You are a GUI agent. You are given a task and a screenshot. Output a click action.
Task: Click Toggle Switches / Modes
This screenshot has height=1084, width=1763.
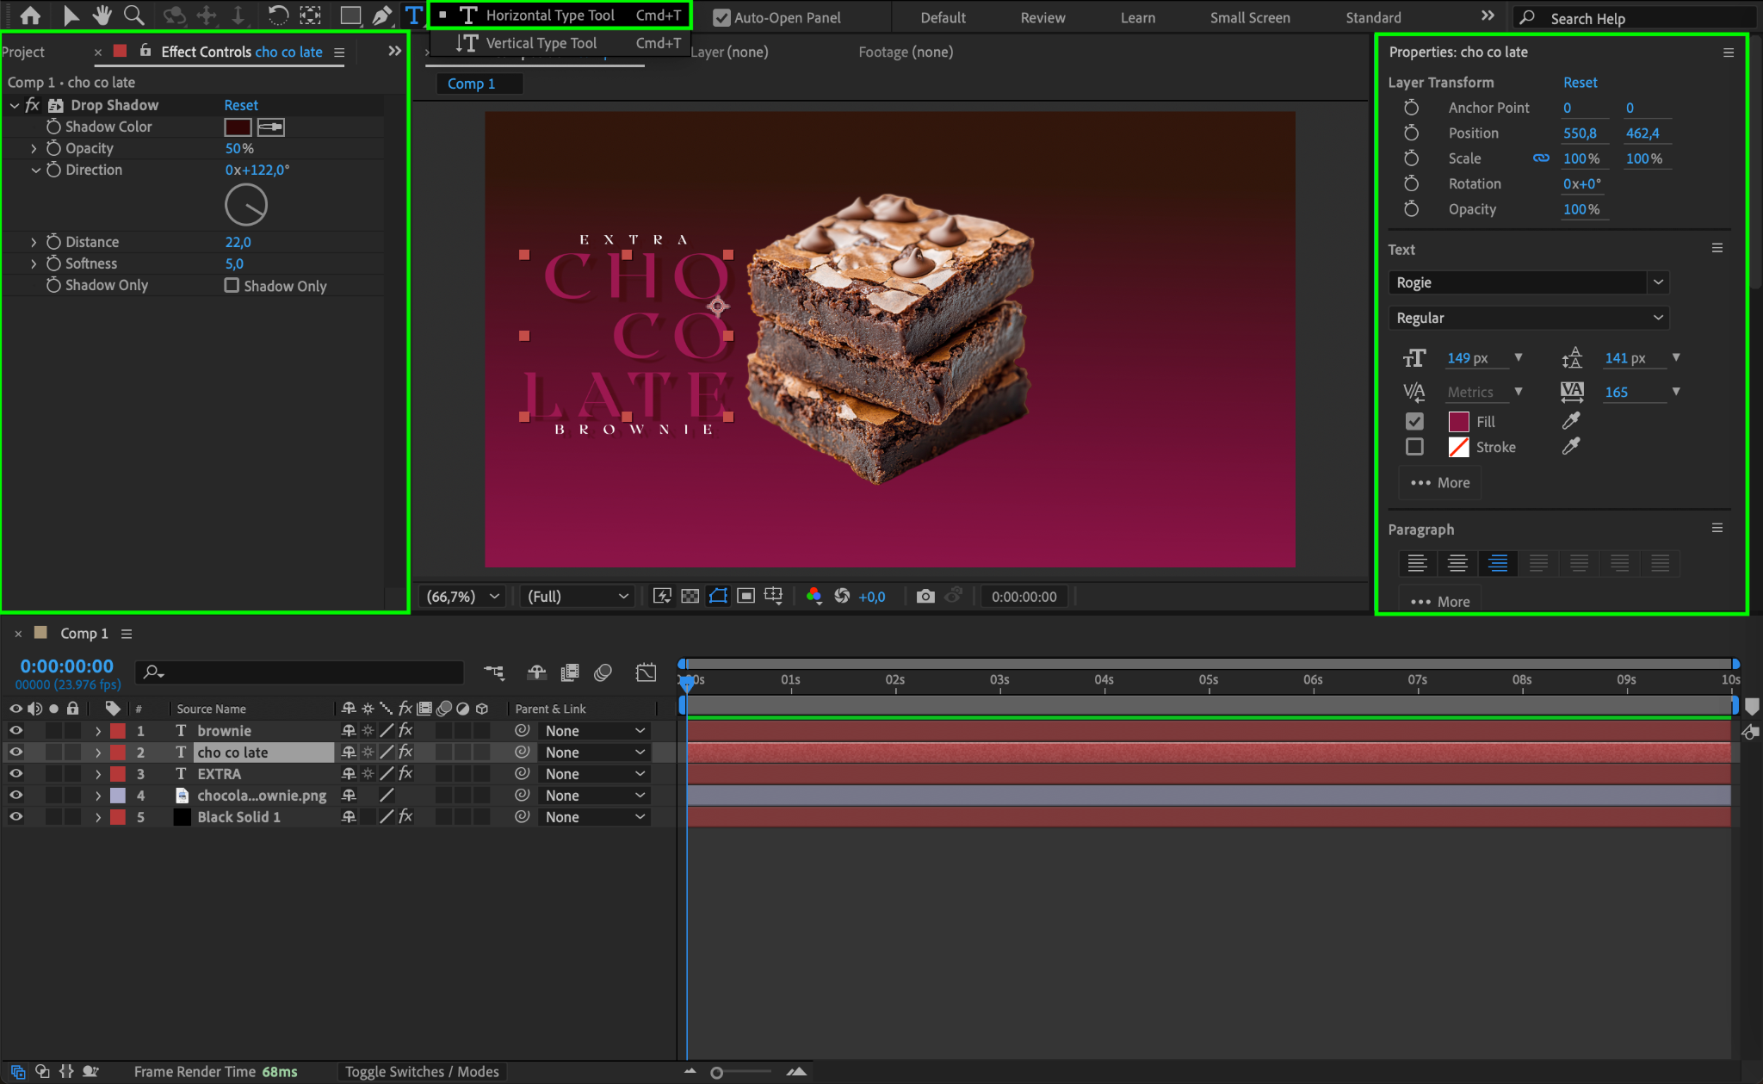pos(422,1071)
